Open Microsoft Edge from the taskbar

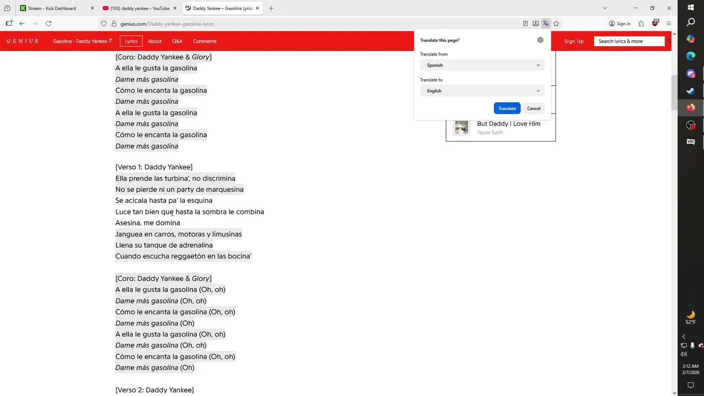pyautogui.click(x=691, y=56)
